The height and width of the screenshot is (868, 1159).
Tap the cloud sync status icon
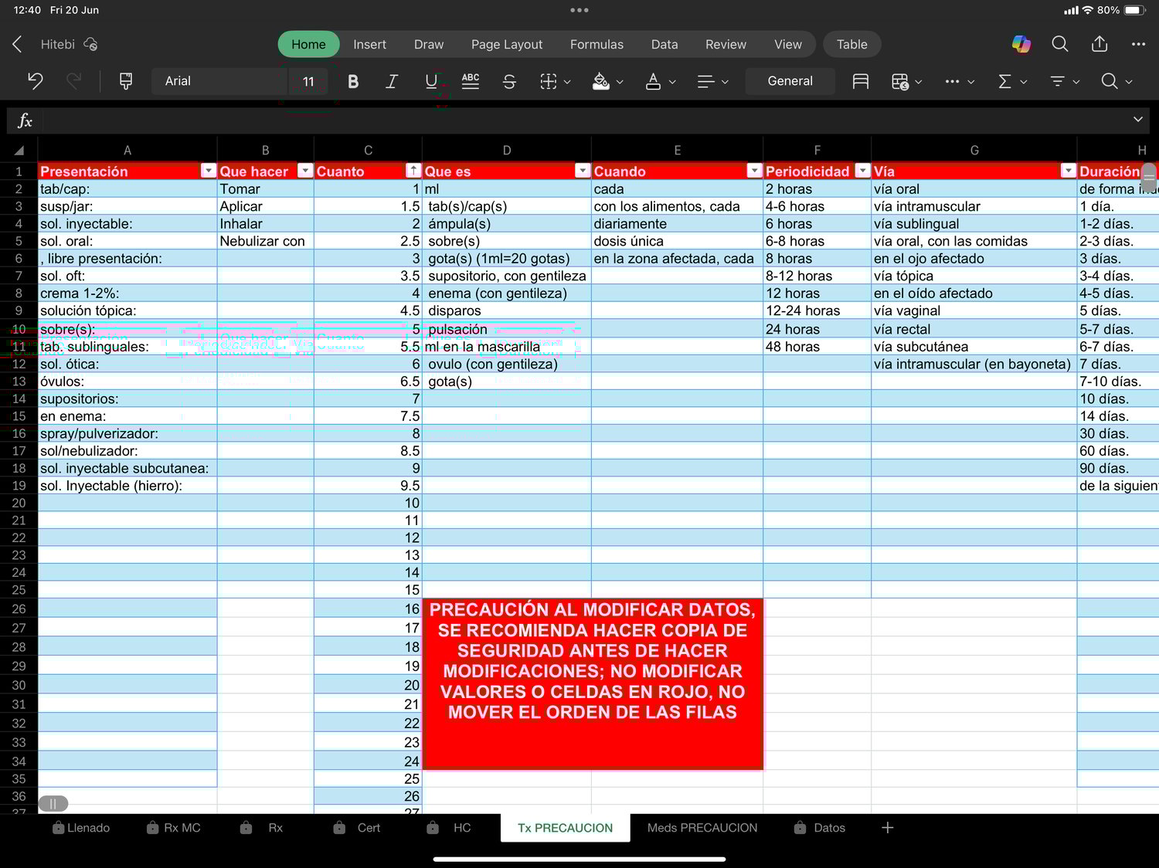pos(90,44)
